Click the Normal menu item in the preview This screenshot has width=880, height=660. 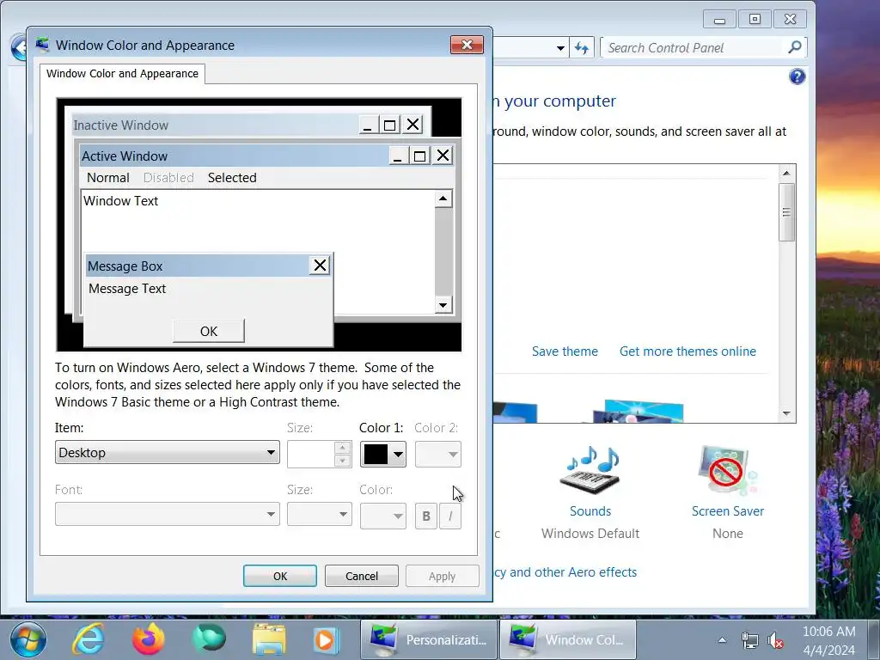[107, 177]
